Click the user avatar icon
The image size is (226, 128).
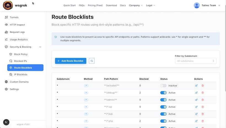tap(197, 5)
